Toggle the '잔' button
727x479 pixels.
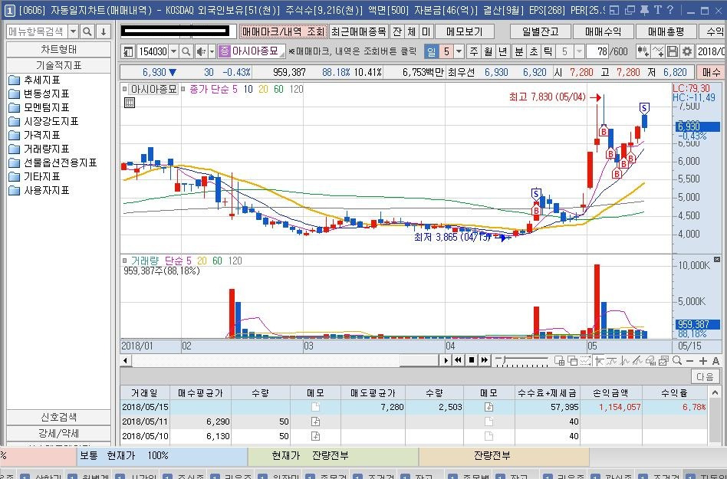click(x=397, y=31)
